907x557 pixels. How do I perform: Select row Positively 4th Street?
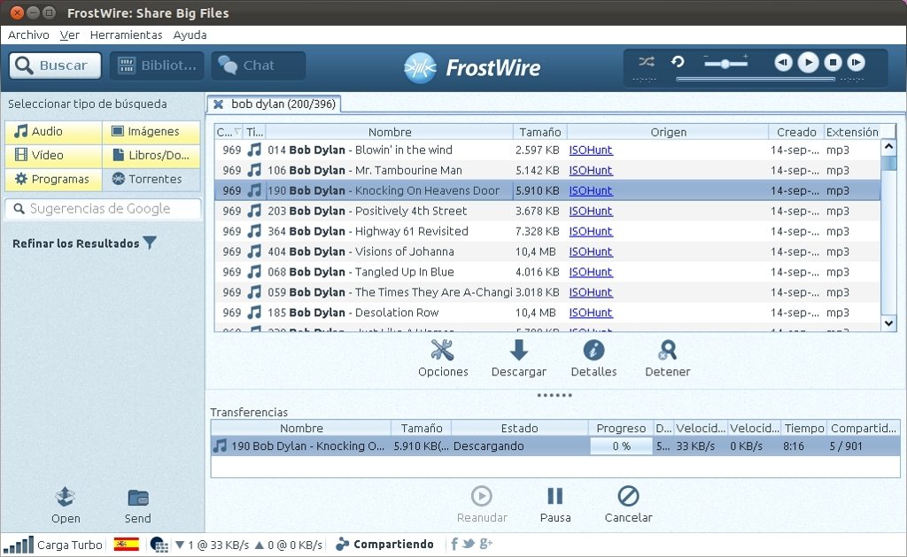pyautogui.click(x=547, y=211)
